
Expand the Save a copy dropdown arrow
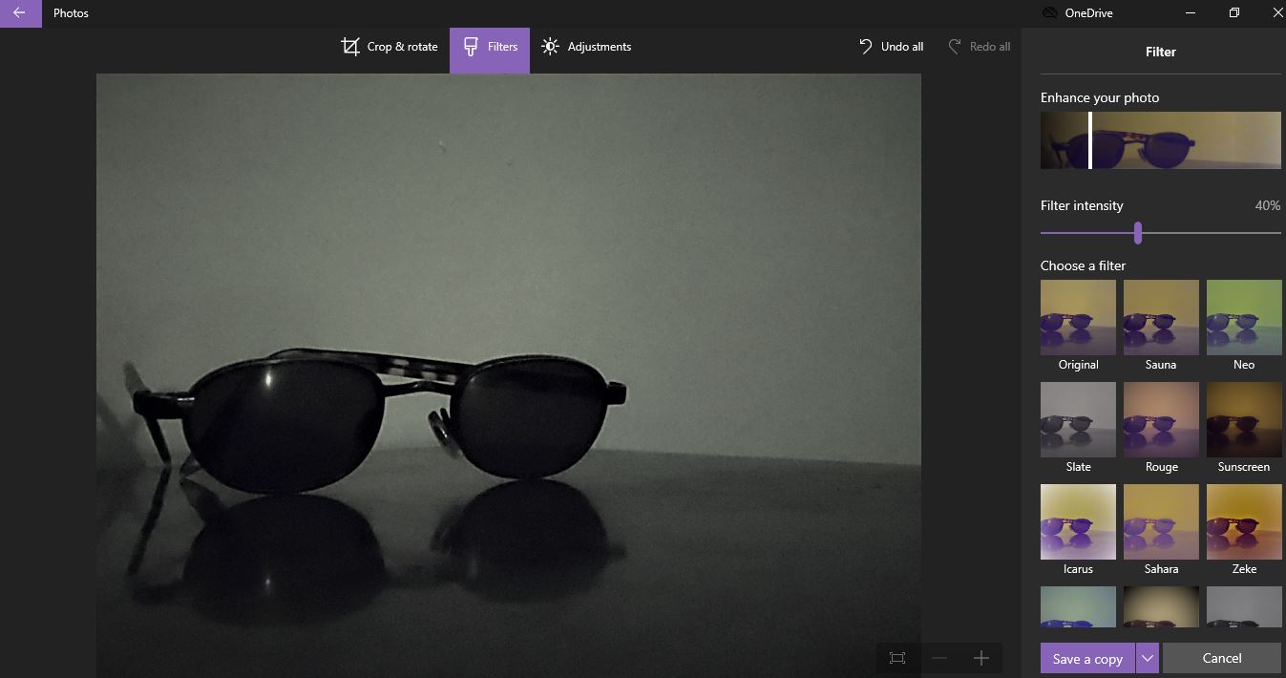click(x=1148, y=658)
